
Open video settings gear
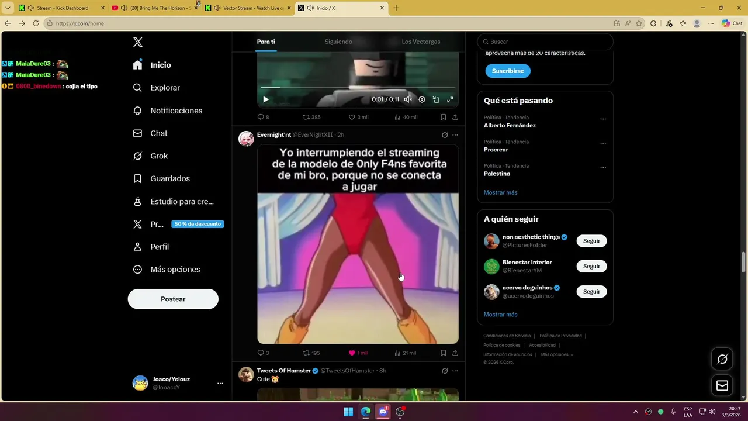(x=422, y=99)
